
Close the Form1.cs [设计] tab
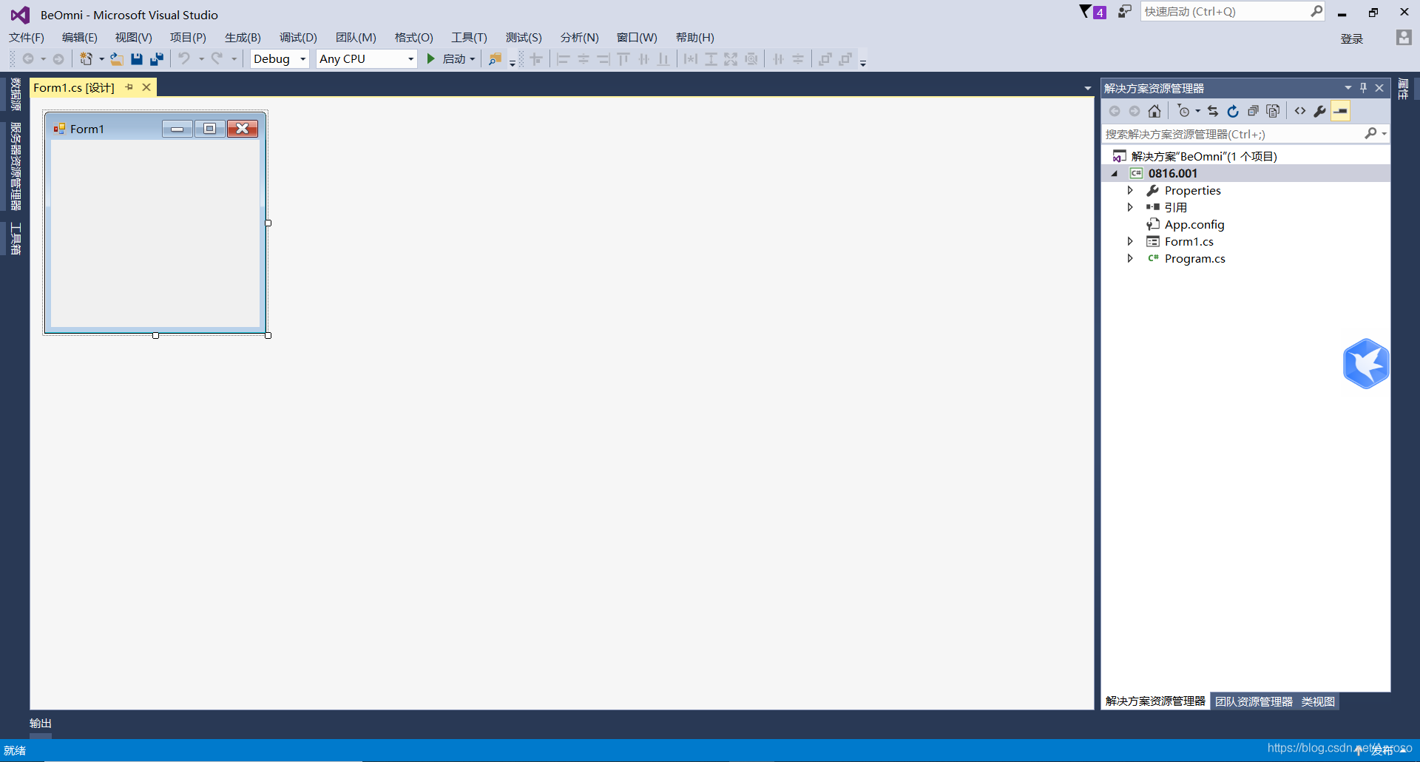pyautogui.click(x=146, y=87)
